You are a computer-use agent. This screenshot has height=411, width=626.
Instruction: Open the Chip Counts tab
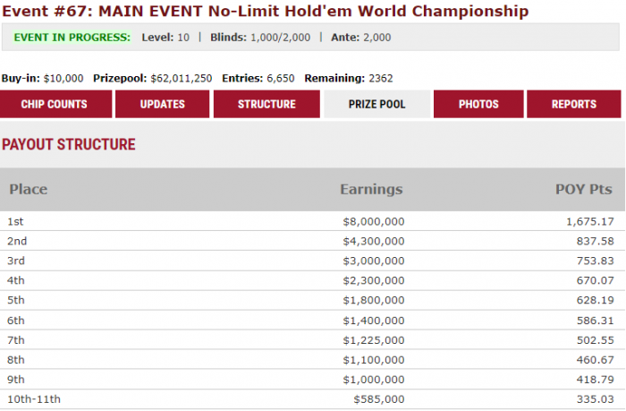(x=55, y=104)
